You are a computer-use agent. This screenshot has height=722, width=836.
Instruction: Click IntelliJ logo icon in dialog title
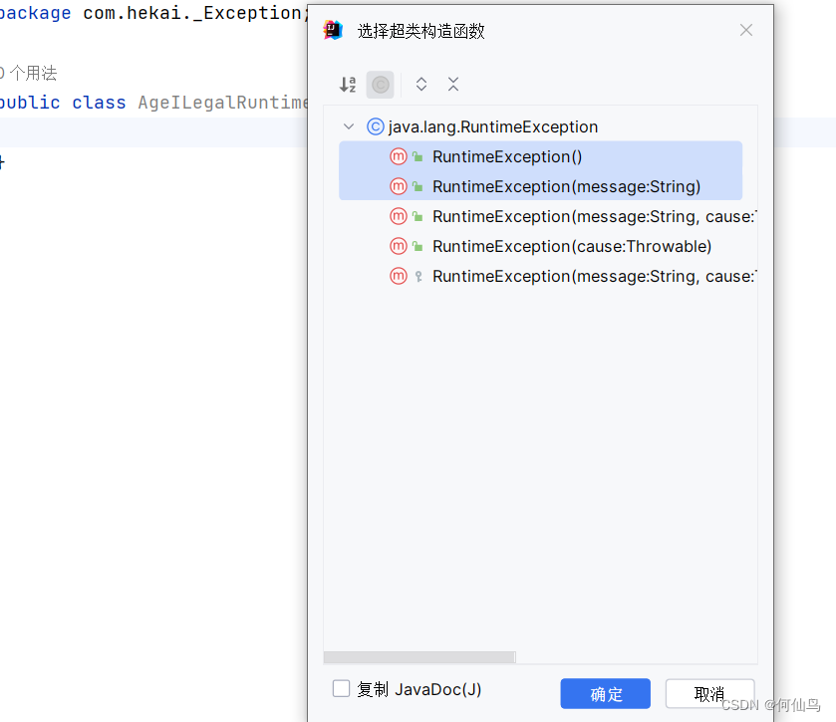[x=333, y=30]
